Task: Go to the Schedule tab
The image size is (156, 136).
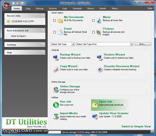Action: pyautogui.click(x=77, y=8)
